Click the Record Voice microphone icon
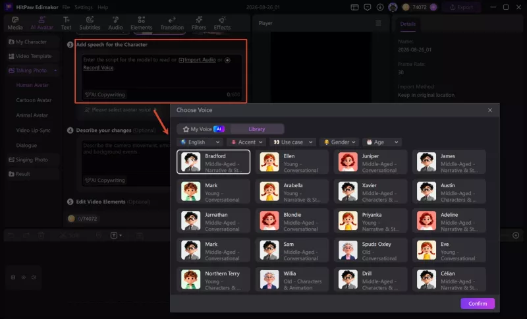The height and width of the screenshot is (319, 527). [227, 60]
